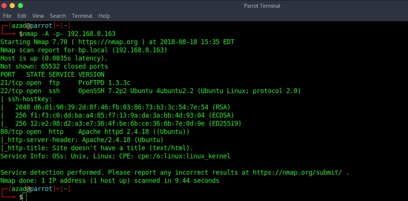
Task: Click the 80/tcp Apache httpd line
Action: pyautogui.click(x=95, y=132)
